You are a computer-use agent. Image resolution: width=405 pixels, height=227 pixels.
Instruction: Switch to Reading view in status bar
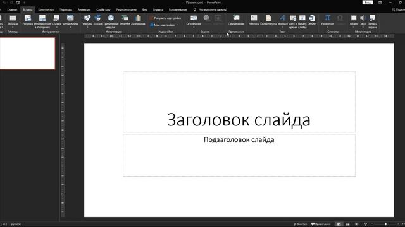pos(356,224)
